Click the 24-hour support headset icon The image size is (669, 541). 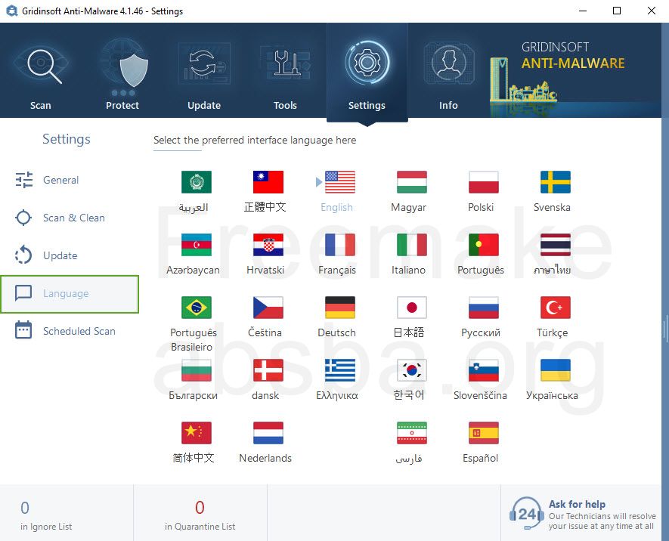[526, 514]
